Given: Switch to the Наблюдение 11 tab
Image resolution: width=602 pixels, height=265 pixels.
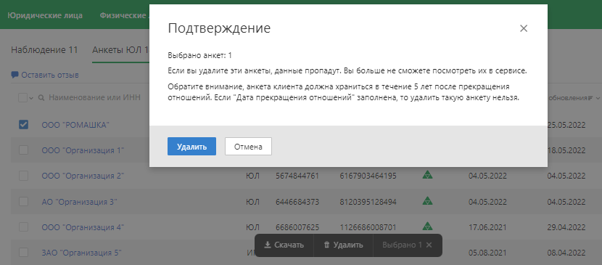Looking at the screenshot, I should 44,49.
